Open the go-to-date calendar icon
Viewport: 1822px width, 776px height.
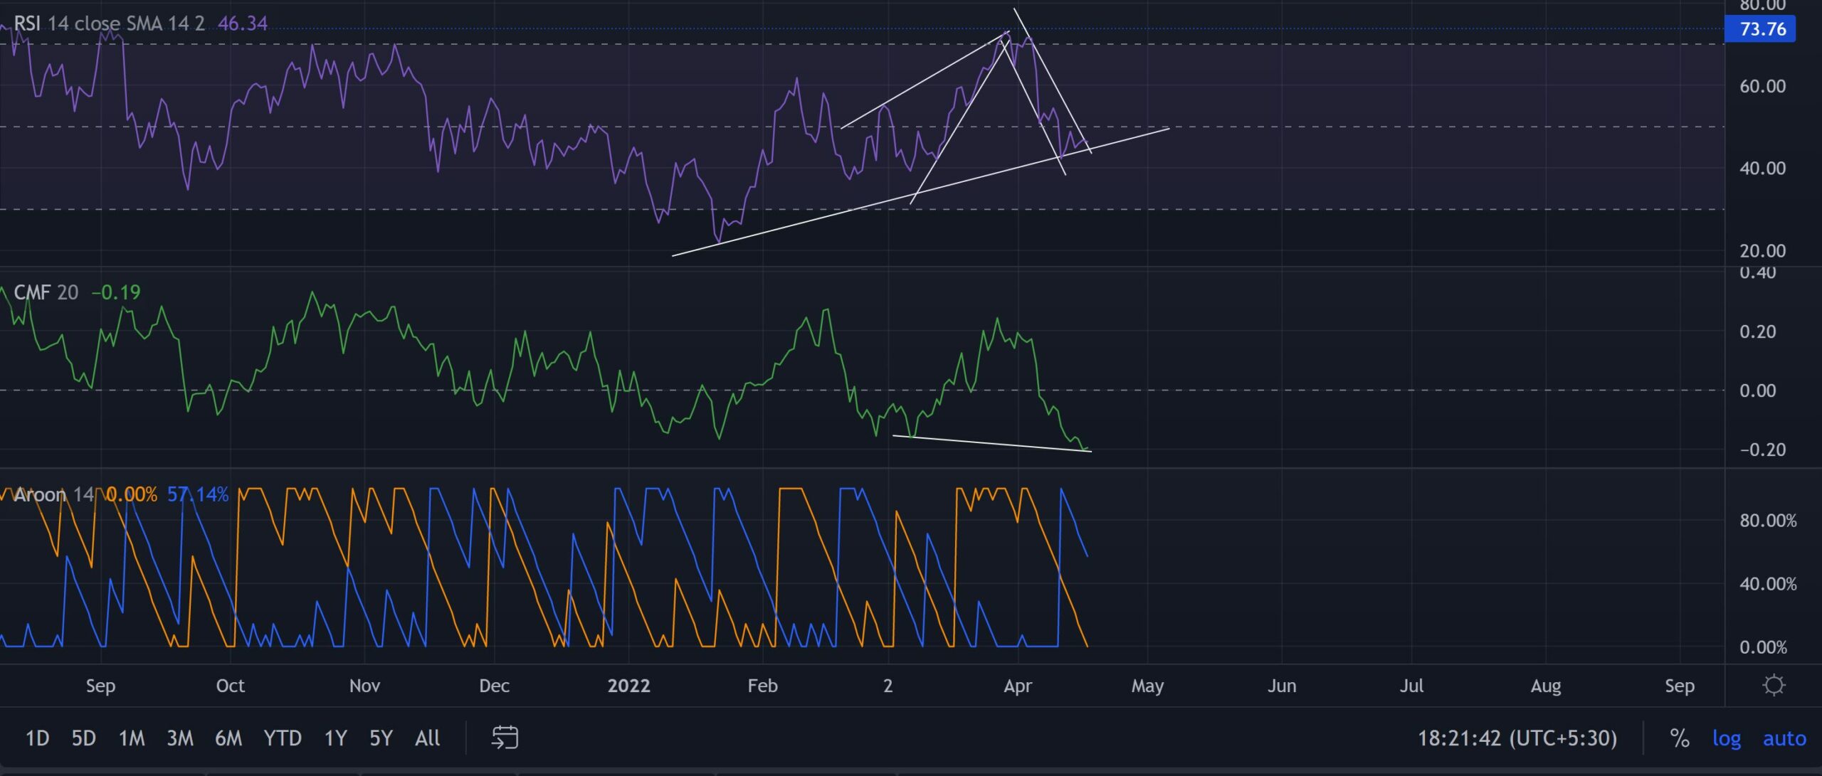click(505, 738)
